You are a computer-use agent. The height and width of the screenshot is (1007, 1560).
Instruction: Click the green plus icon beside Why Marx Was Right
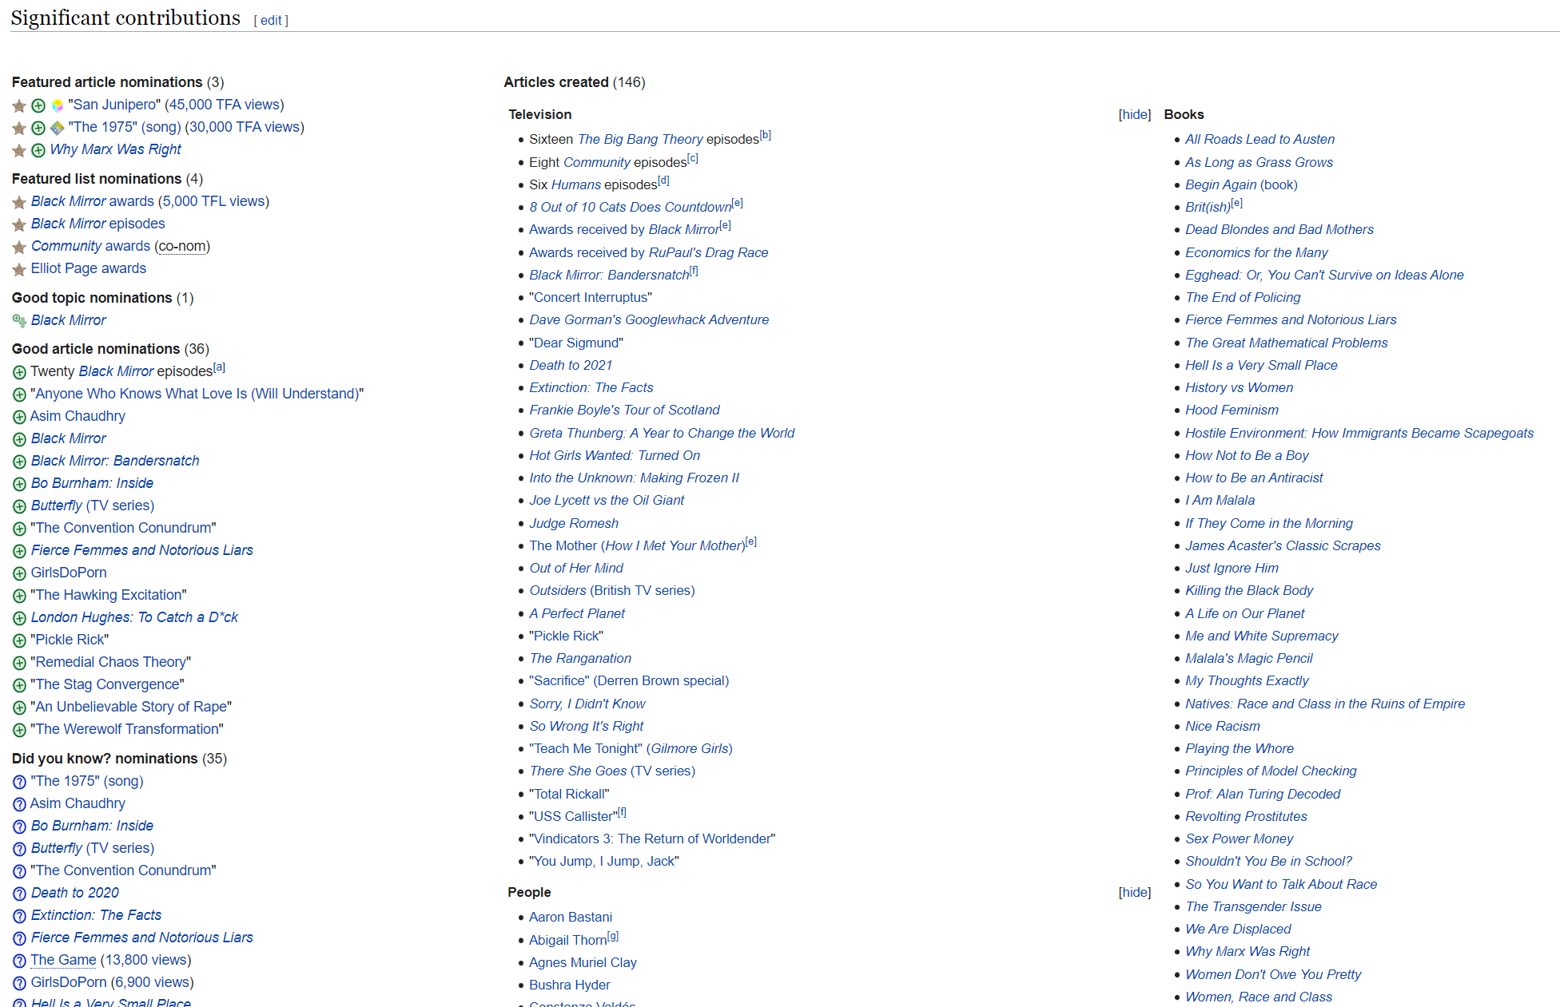38,150
